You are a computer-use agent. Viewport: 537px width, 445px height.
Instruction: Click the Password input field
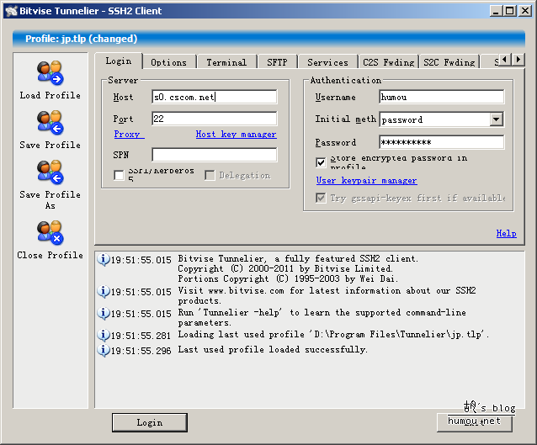click(x=442, y=142)
